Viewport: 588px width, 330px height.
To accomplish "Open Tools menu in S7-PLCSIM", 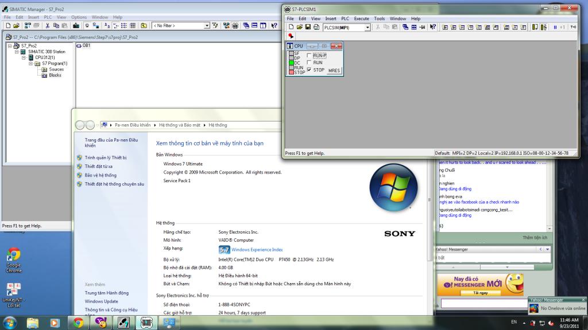I will (379, 18).
